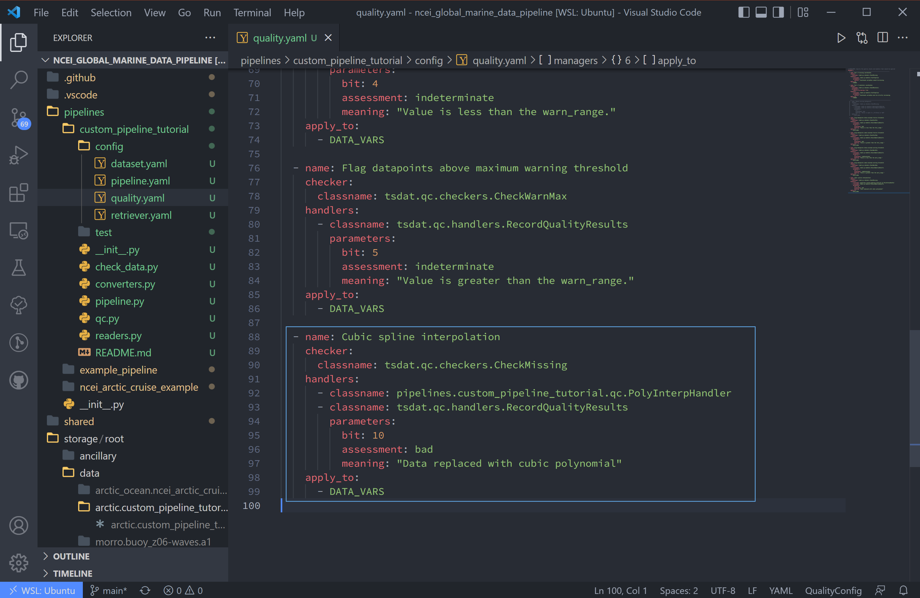Click the managers breadcrumb segment

[x=568, y=60]
